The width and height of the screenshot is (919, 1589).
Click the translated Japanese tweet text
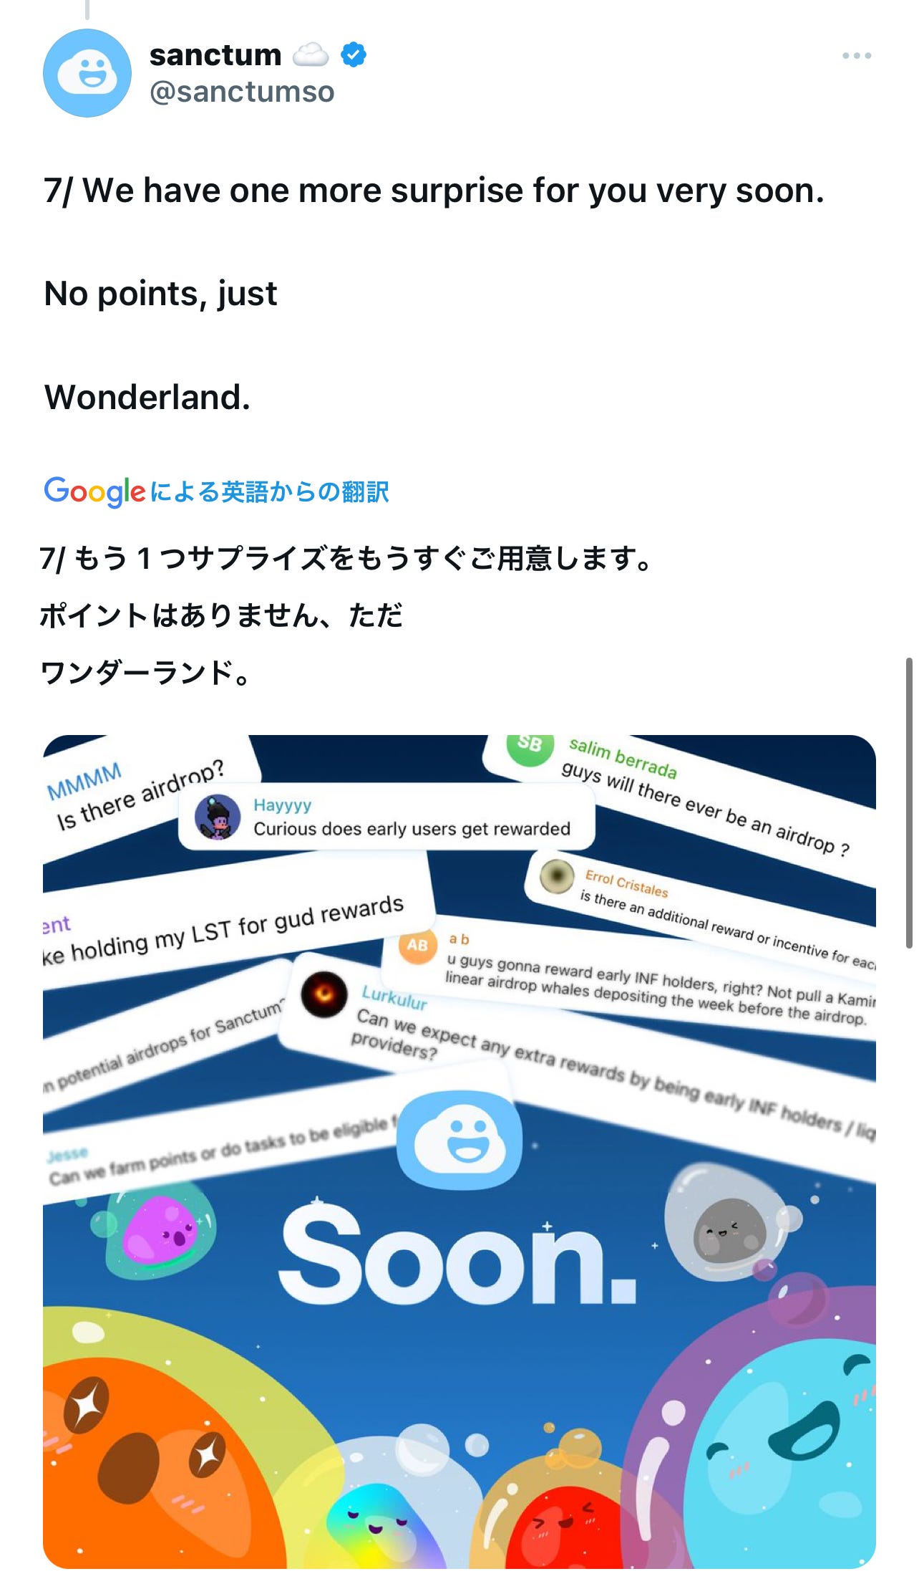point(346,615)
